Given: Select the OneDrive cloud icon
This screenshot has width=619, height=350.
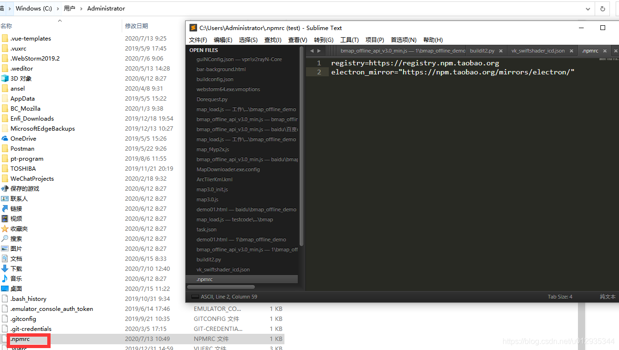Looking at the screenshot, I should 5,138.
